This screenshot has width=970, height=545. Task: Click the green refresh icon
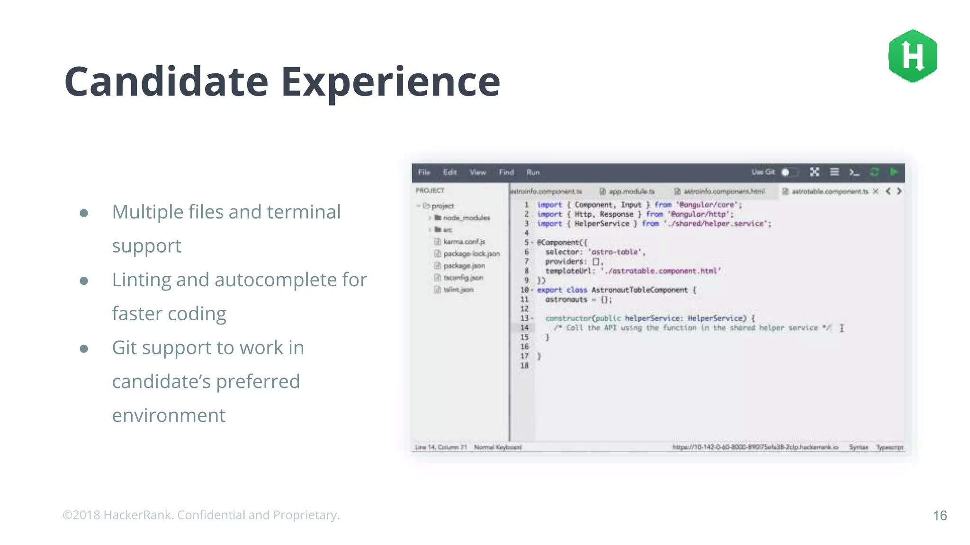coord(874,172)
